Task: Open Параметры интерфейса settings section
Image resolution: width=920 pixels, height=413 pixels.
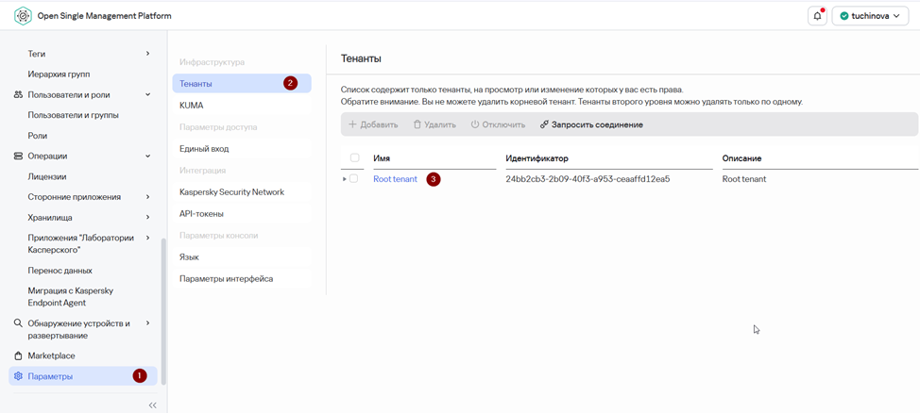Action: (242, 279)
